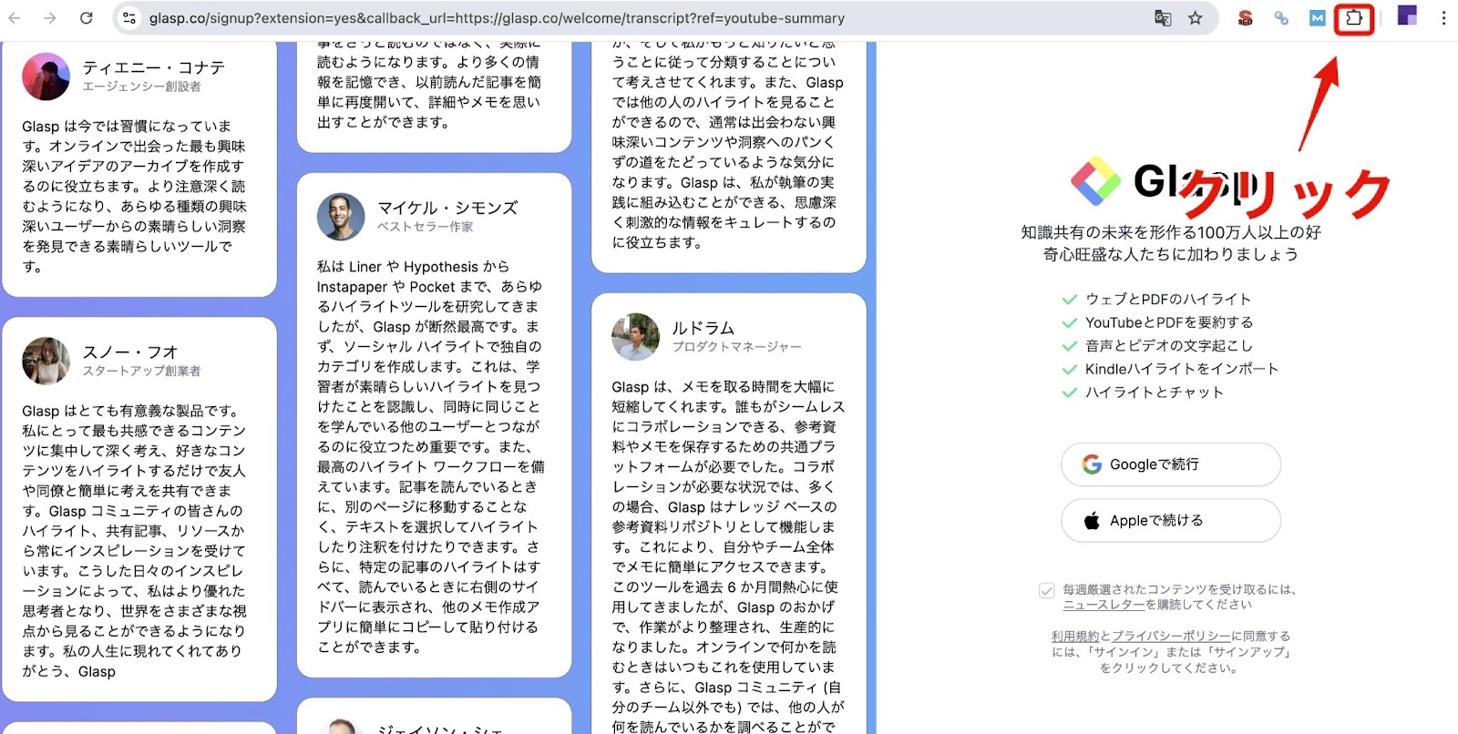Viewport: 1458px width, 734px height.
Task: Open the ニュースレター link
Action: (x=1104, y=605)
